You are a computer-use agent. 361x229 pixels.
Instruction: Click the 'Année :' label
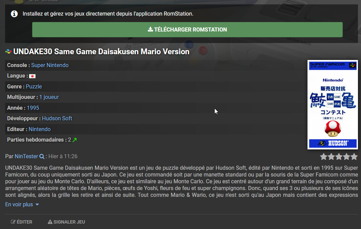point(16,108)
